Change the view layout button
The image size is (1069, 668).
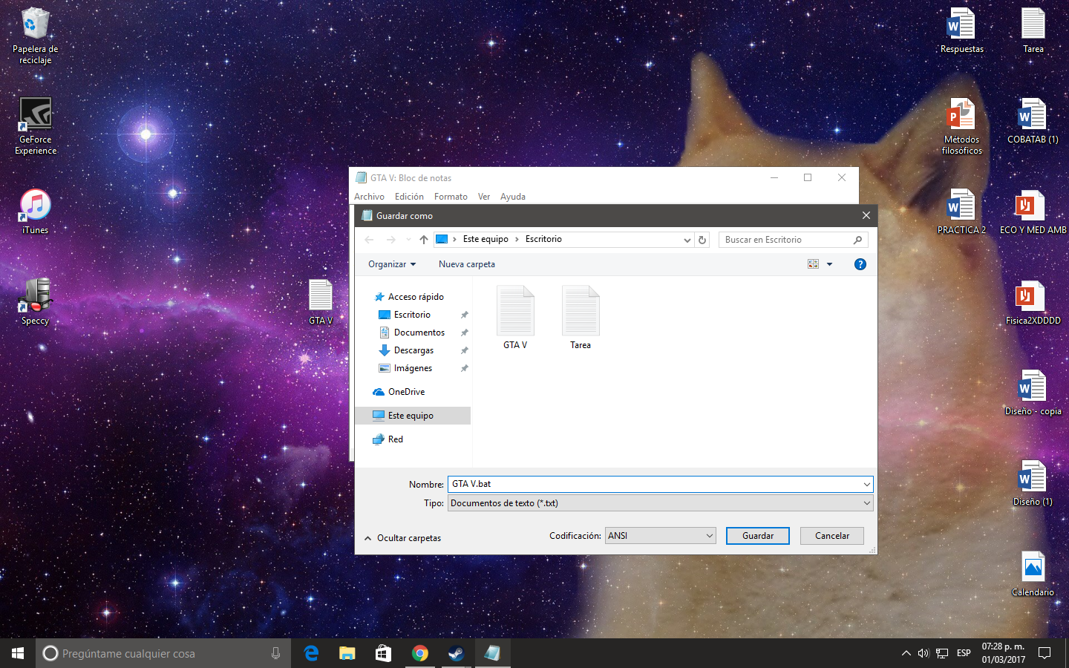pyautogui.click(x=813, y=264)
